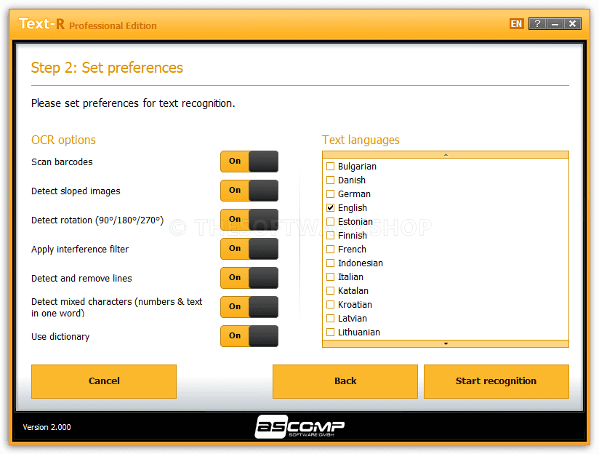Check the Latvian language checkbox

[331, 318]
